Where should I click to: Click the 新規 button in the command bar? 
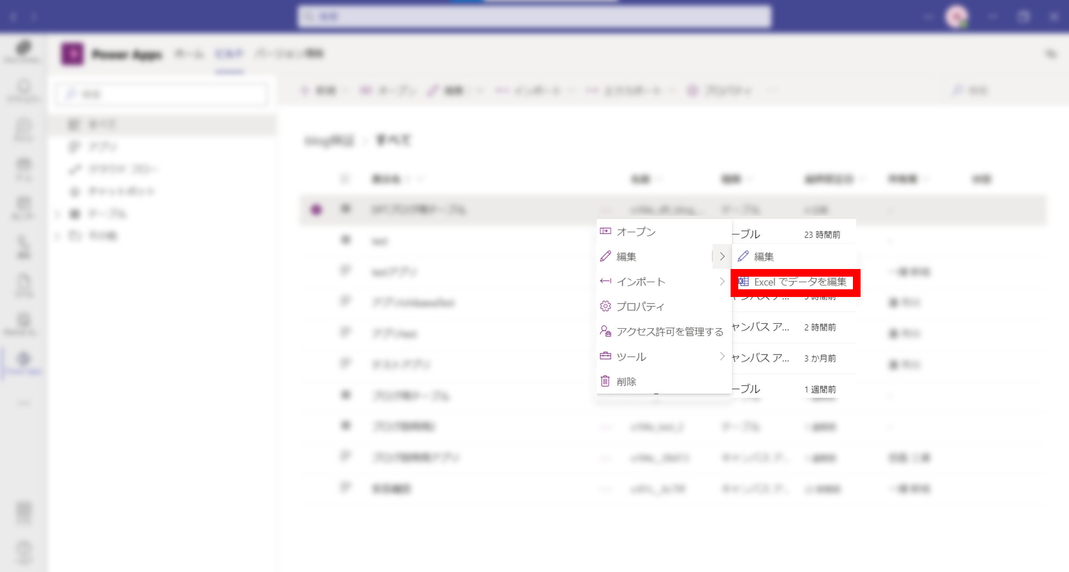[320, 90]
